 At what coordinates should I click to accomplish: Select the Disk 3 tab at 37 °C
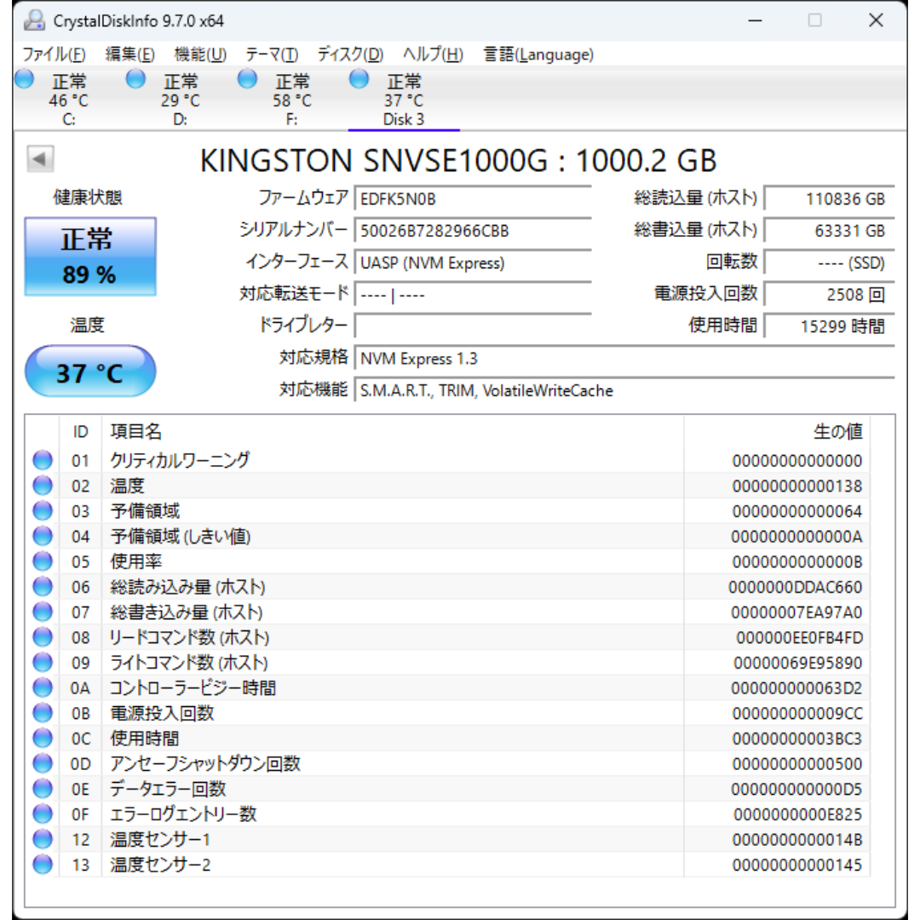coord(404,99)
